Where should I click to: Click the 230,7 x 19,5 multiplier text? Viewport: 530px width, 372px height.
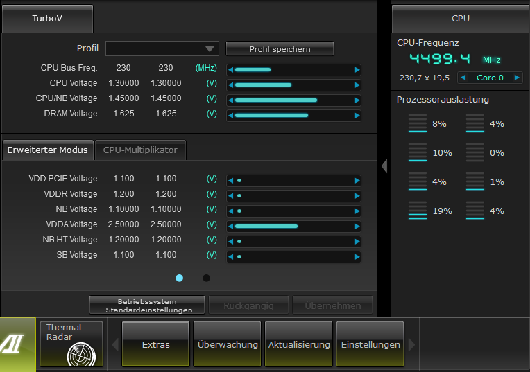click(425, 78)
